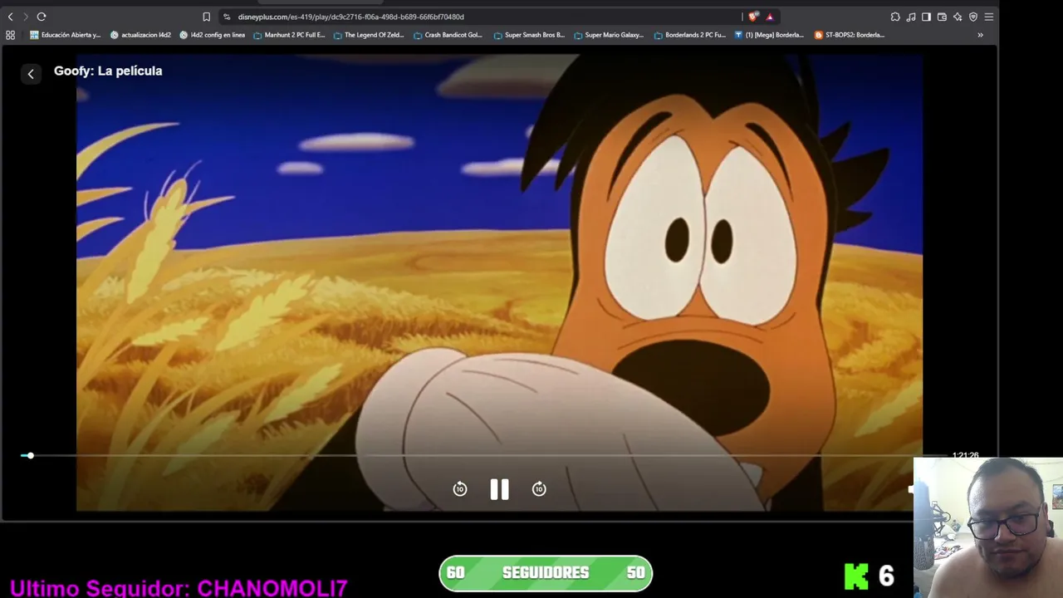The height and width of the screenshot is (598, 1063).
Task: Click the remaining time 1:21:26 label
Action: click(x=965, y=455)
